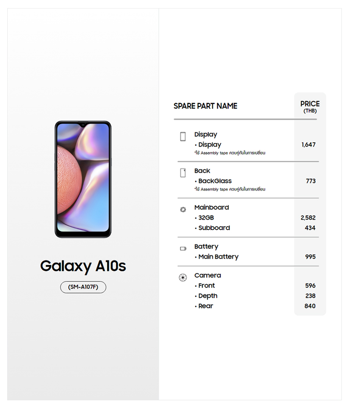Screen dimensions: 349x412
Task: Click the Galaxy A10s title
Action: [83, 266]
